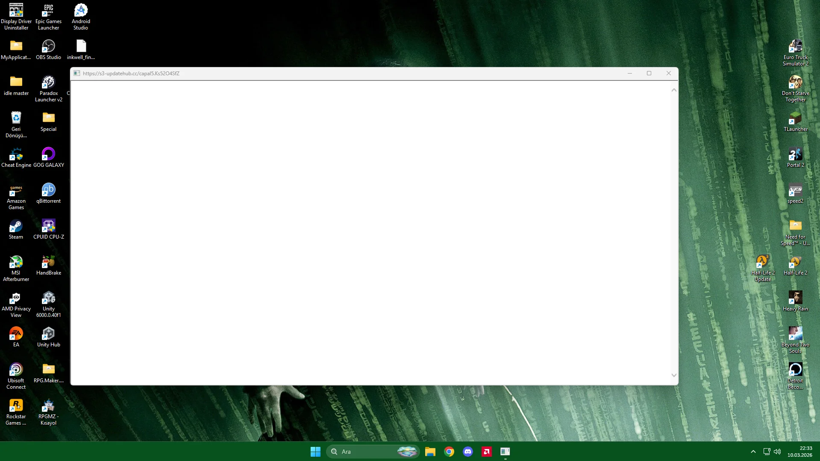Open Unity 6000.0.40f1 shortcut

49,304
